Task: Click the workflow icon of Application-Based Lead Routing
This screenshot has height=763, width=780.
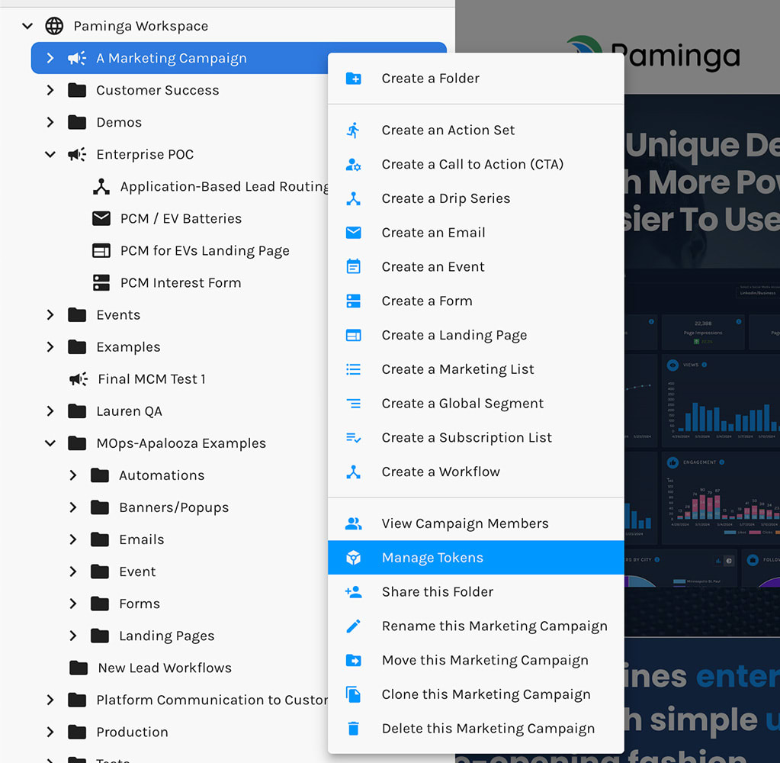Action: [x=101, y=187]
